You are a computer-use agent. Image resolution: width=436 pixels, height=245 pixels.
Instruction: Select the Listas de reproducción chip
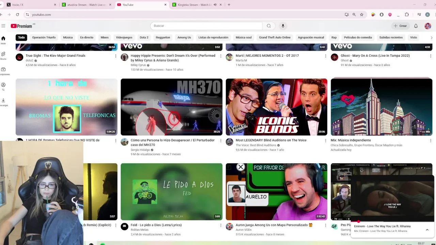coord(213,37)
